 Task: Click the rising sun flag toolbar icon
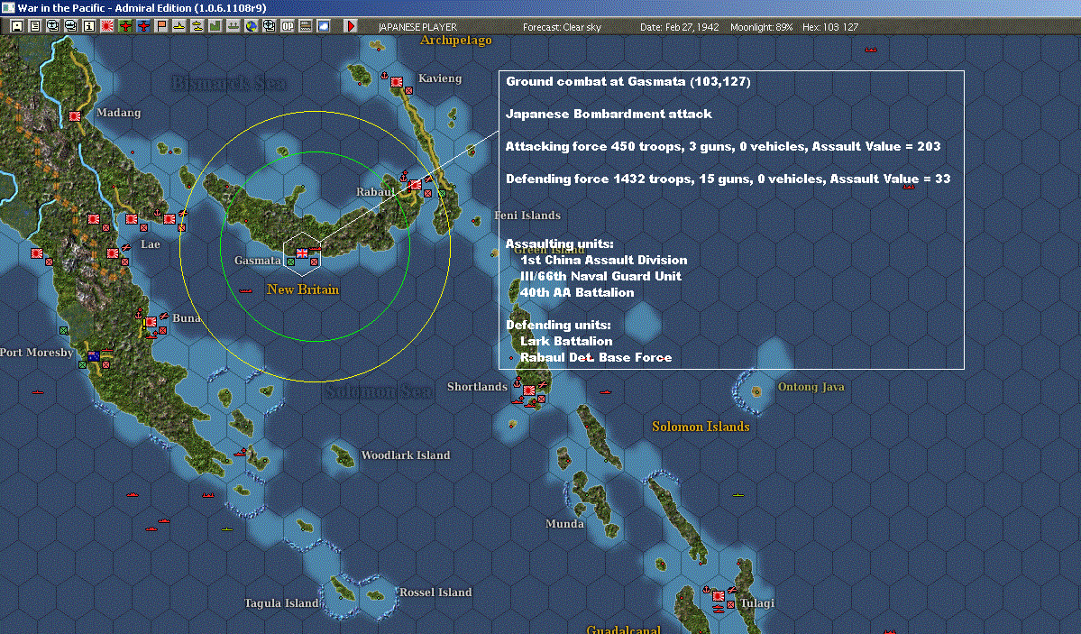[107, 26]
